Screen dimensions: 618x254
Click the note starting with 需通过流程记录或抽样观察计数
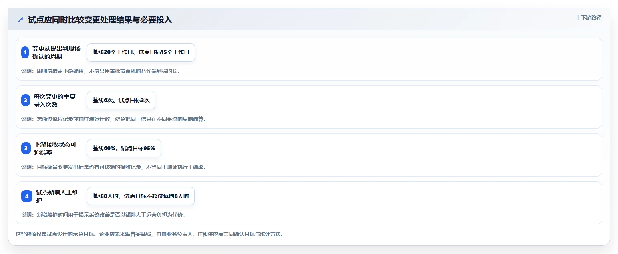point(114,119)
